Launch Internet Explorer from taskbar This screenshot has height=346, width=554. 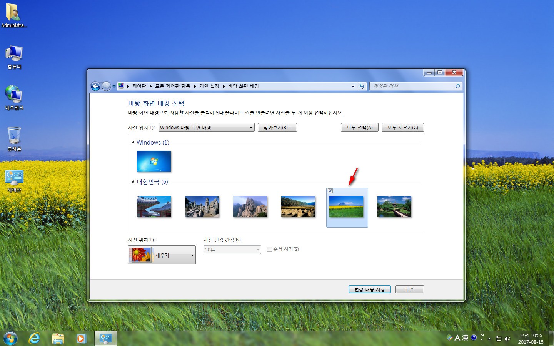point(34,338)
